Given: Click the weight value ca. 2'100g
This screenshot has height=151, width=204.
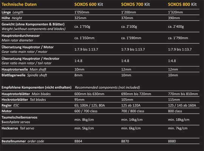Looking at the screenshot, I should [129, 27].
